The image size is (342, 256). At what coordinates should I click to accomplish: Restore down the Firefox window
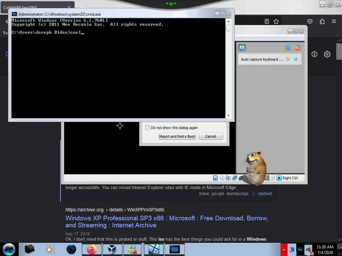330,4
